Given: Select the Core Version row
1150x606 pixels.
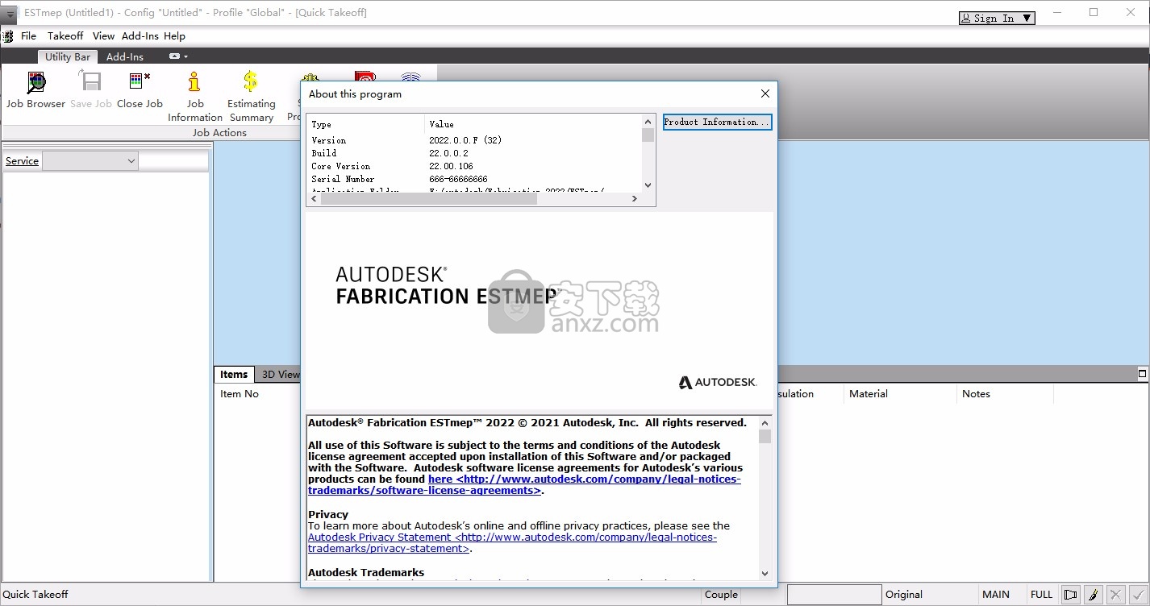Looking at the screenshot, I should [x=474, y=166].
